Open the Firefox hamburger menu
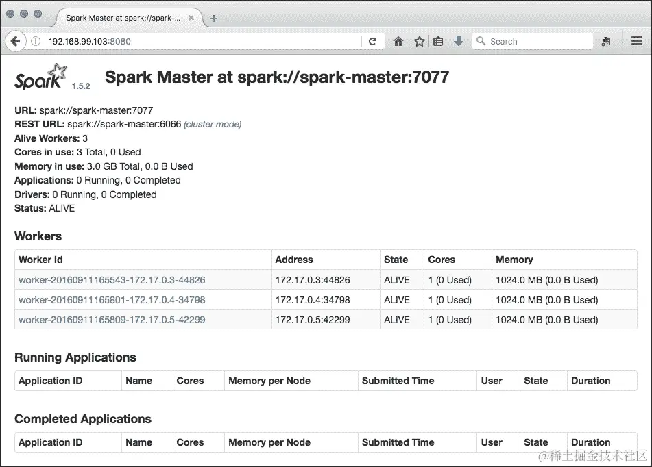The image size is (652, 467). (x=638, y=41)
